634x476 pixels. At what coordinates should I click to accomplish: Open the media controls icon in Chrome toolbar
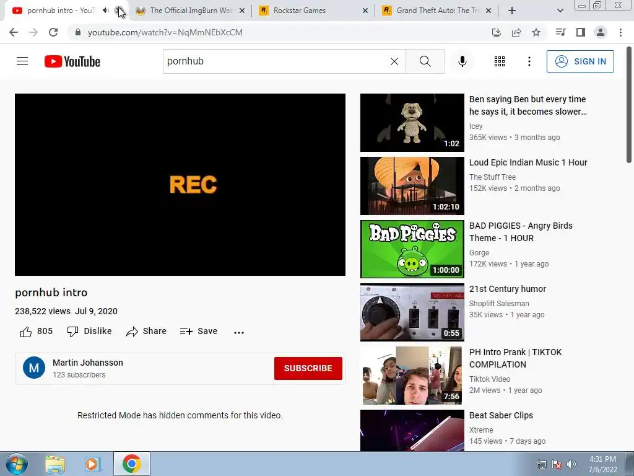coord(560,32)
